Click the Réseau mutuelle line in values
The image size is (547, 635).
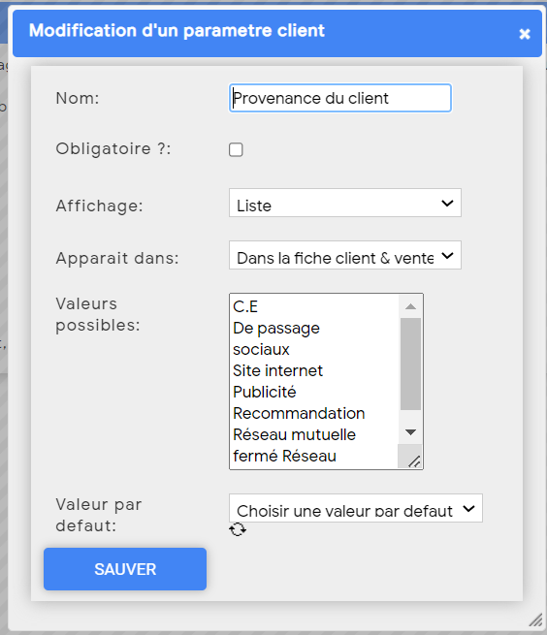[x=294, y=434]
